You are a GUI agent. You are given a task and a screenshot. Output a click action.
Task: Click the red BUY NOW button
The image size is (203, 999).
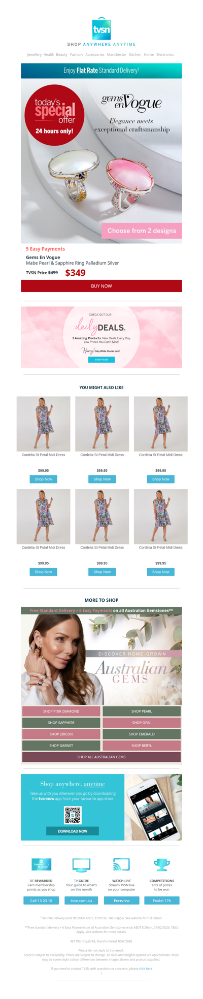tap(101, 286)
